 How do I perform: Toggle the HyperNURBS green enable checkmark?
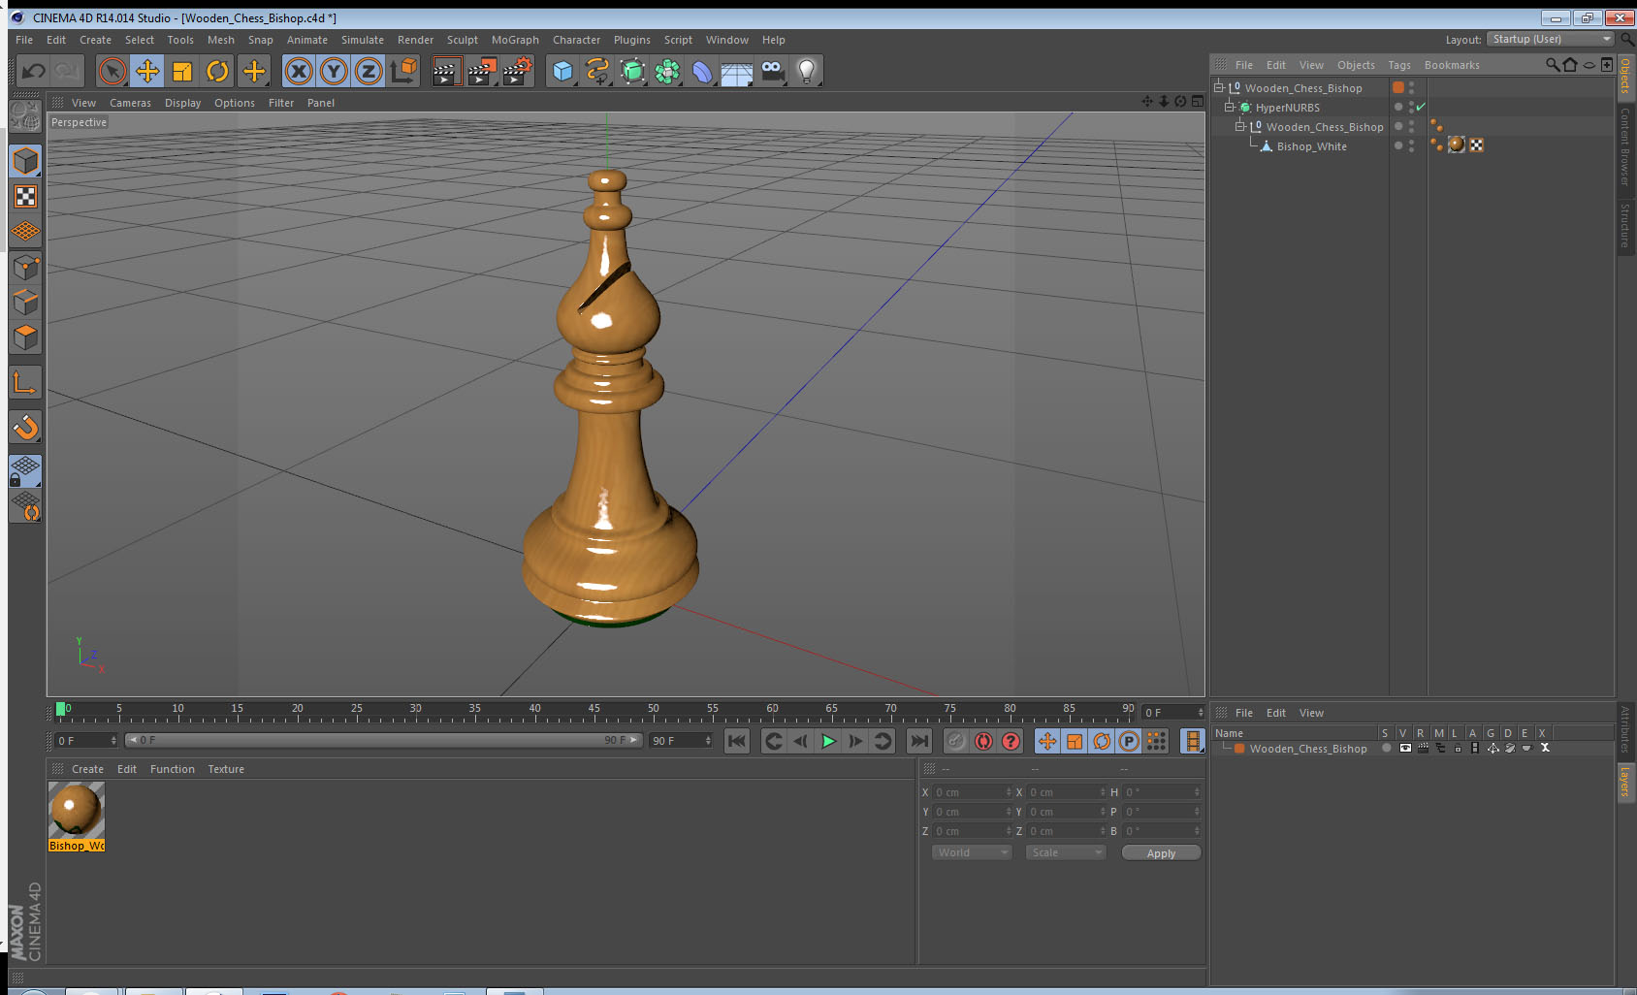click(x=1421, y=107)
